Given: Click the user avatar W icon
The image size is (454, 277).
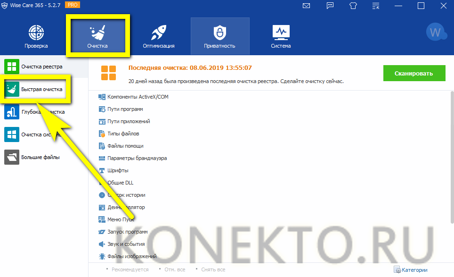Looking at the screenshot, I should click(x=435, y=33).
